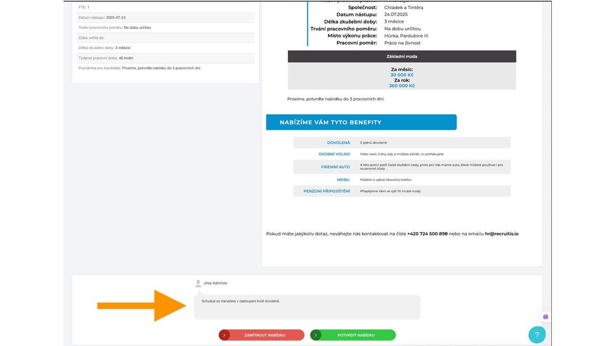Image resolution: width=616 pixels, height=346 pixels.
Task: Click the Dovolená benefit label
Action: pyautogui.click(x=339, y=143)
